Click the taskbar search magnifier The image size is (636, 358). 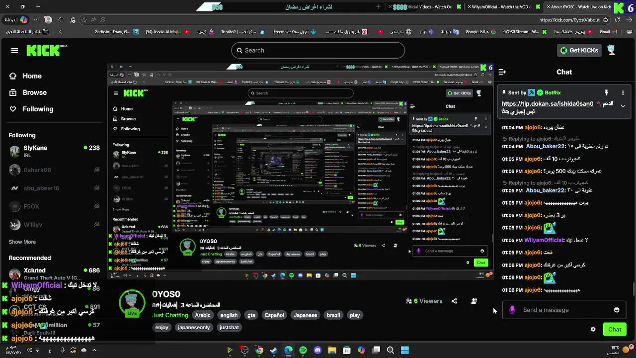point(391,350)
